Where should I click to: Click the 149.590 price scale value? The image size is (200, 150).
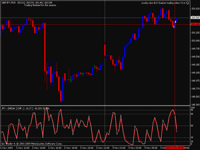pyautogui.click(x=196, y=57)
